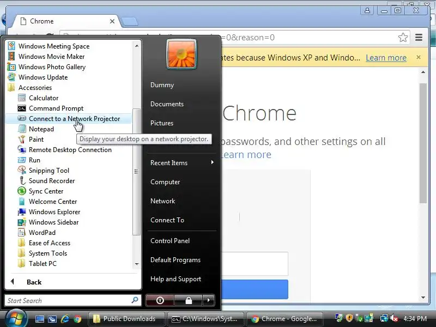Open Notepad from Accessories
Screen dimensions: 436x327
click(41, 129)
